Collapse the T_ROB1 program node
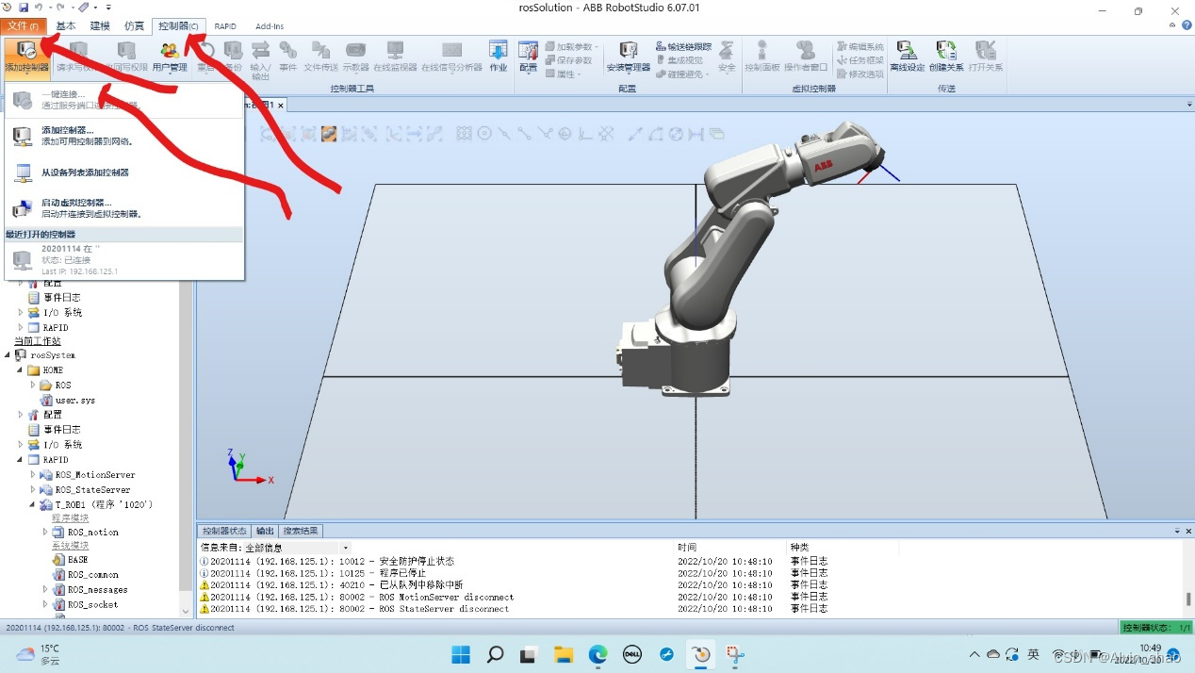Viewport: 1195px width, 673px height. tap(33, 504)
